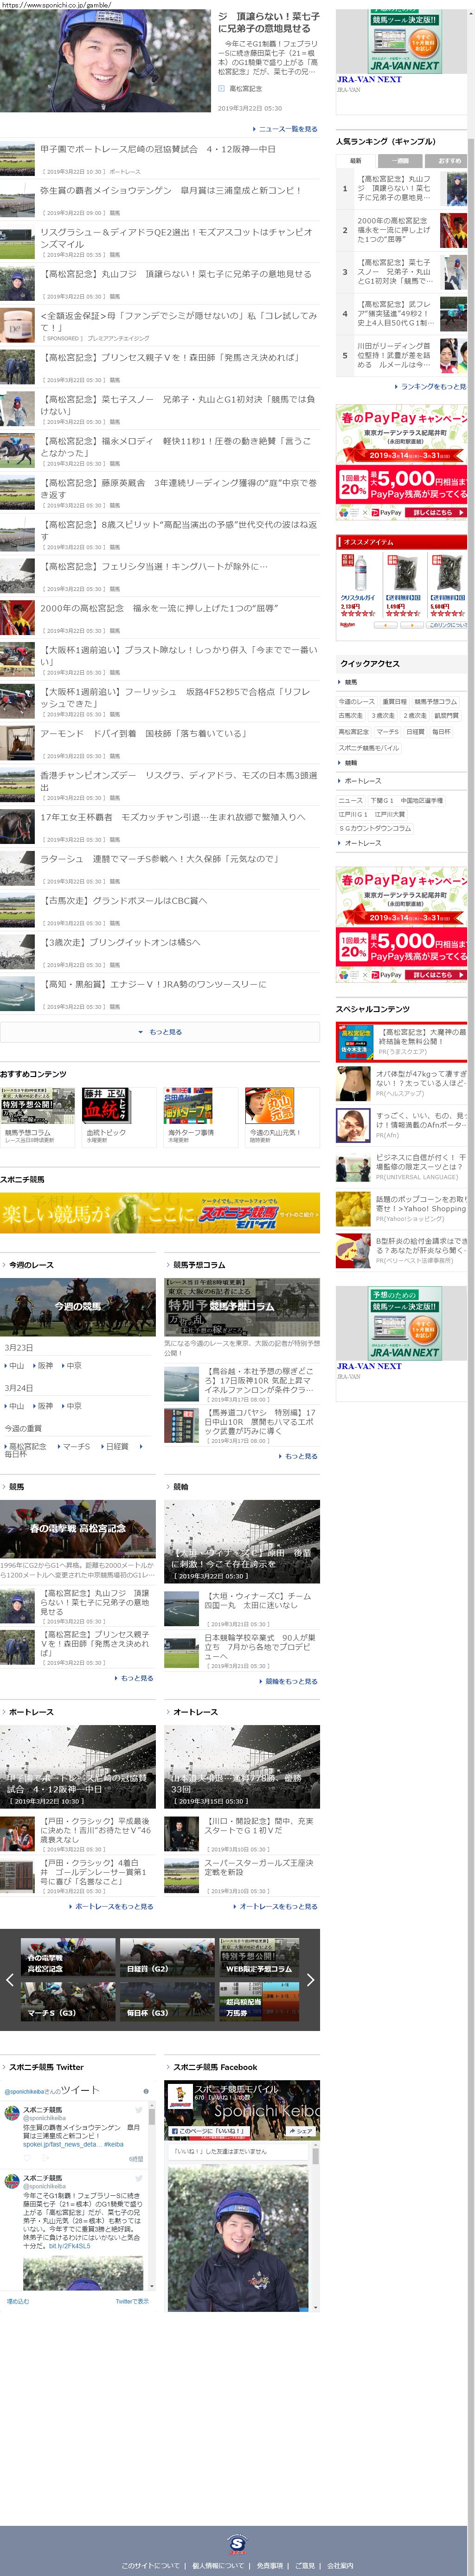Open article リスグラシュー＆ディアドラQE2選出
The image size is (475, 2576).
pyautogui.click(x=178, y=238)
